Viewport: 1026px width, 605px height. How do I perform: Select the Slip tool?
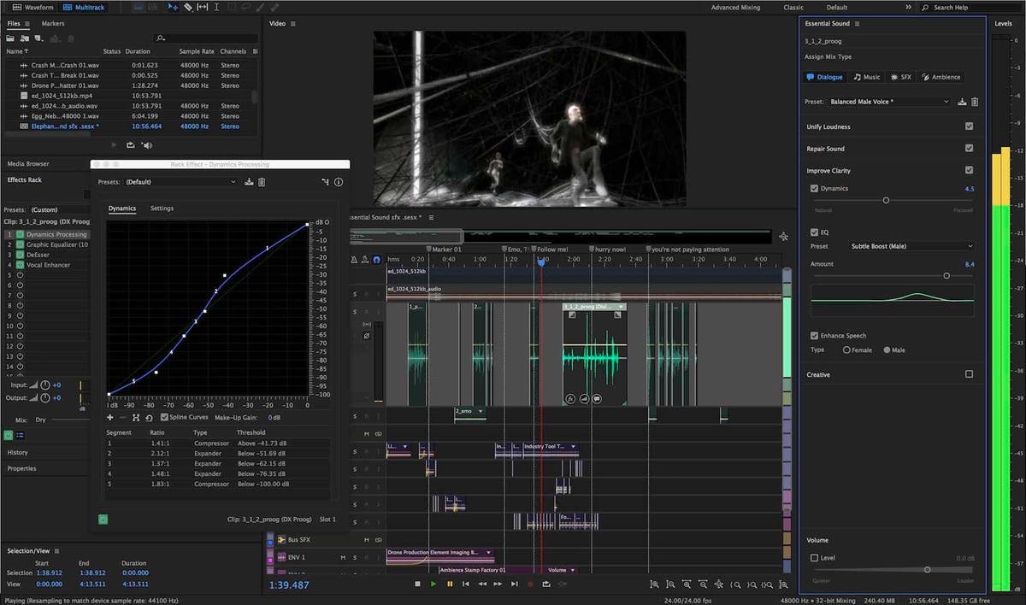(202, 7)
